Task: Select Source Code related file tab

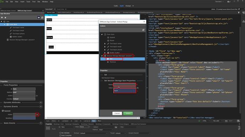Action: point(51,12)
